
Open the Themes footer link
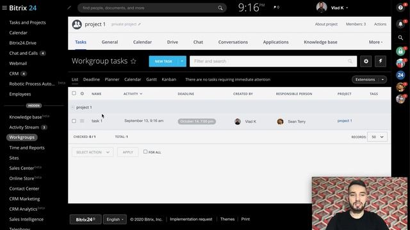coord(227,219)
